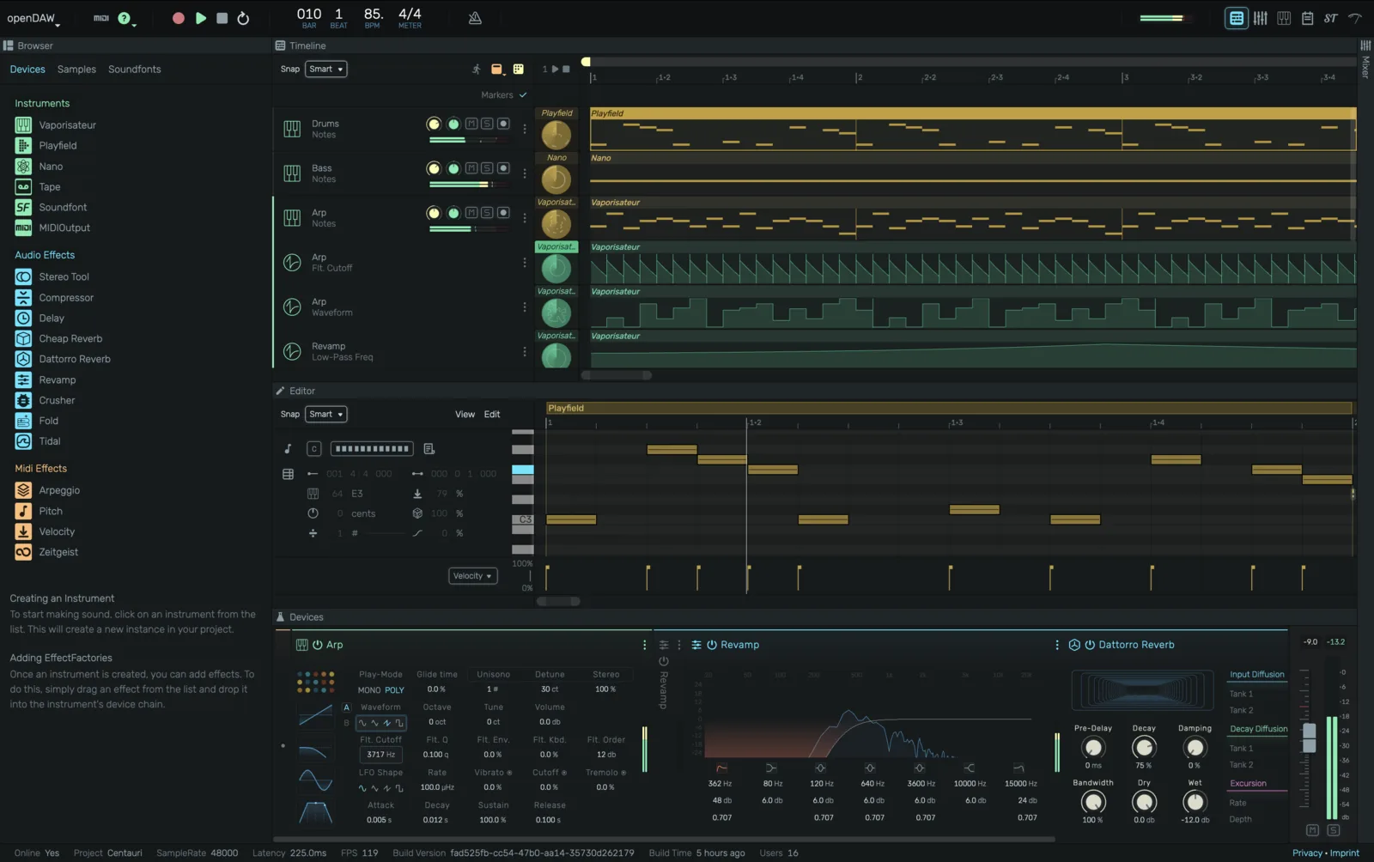Switch Arp play-mode to MONO
The width and height of the screenshot is (1374, 862).
(x=369, y=690)
